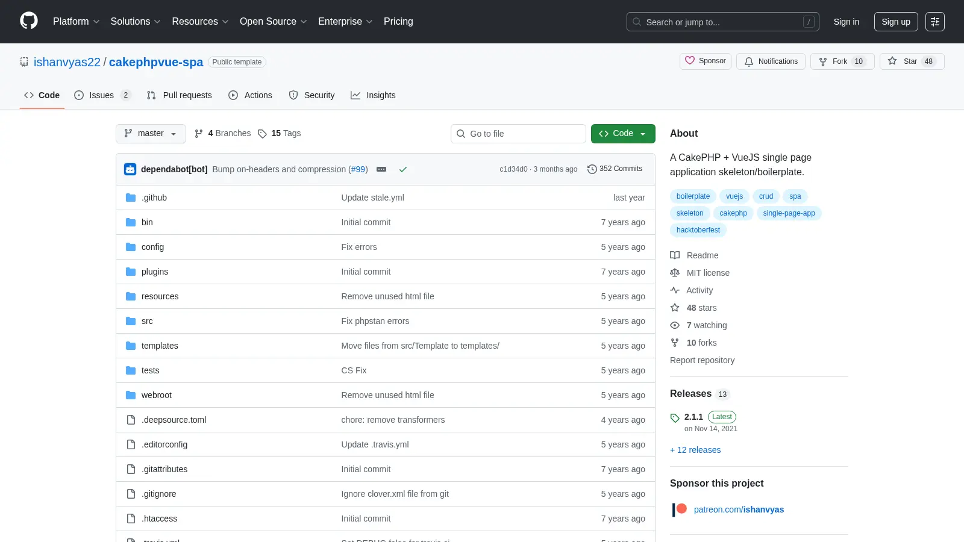This screenshot has width=964, height=542.
Task: Open the + 12 releases link
Action: pos(695,450)
